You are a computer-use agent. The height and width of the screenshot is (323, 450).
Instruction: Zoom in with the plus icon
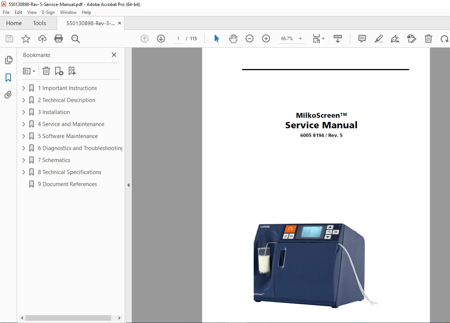point(266,38)
